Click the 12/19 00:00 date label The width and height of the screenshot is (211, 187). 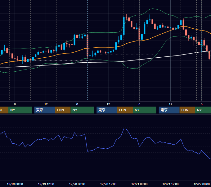point(15,184)
